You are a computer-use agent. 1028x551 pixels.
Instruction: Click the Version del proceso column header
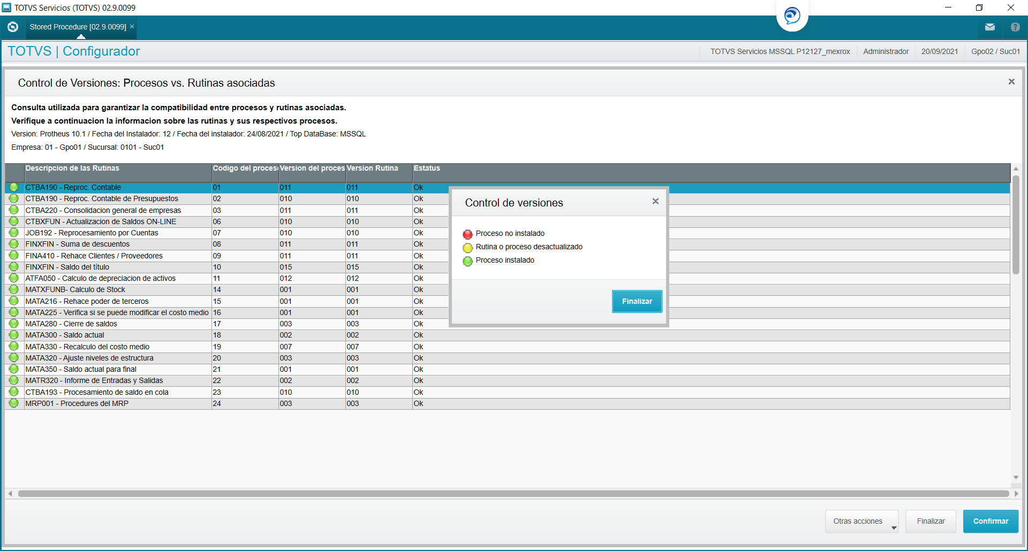coord(312,172)
